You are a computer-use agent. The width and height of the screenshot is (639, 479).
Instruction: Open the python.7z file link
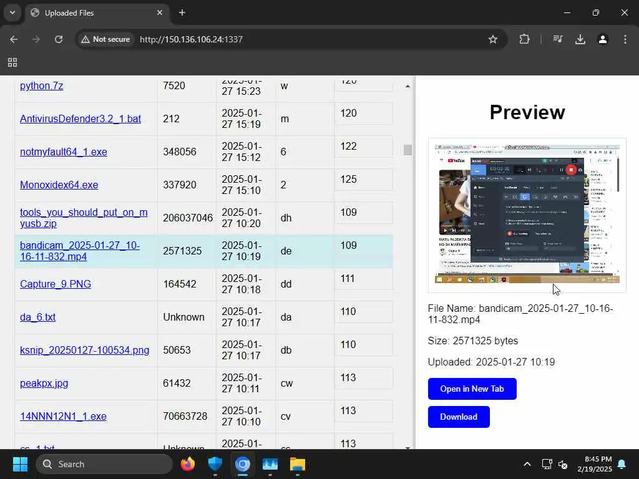(x=42, y=86)
